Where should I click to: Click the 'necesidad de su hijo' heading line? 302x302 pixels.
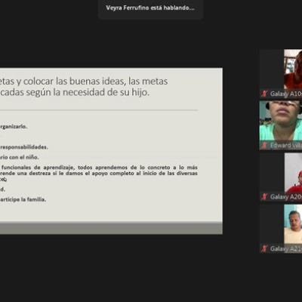coord(75,92)
